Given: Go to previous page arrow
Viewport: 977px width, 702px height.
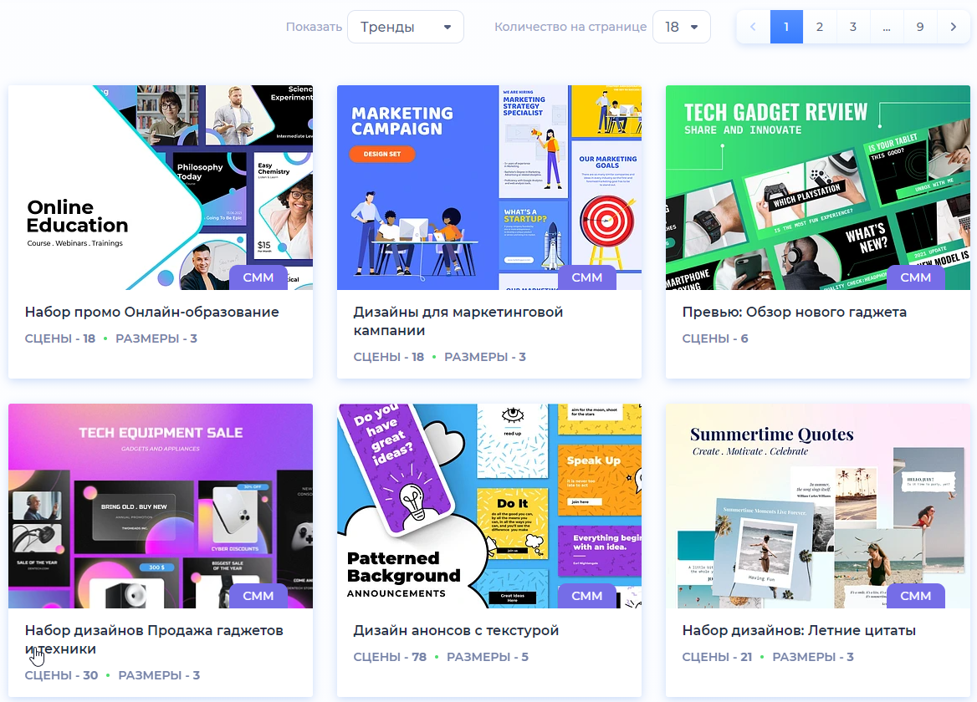Looking at the screenshot, I should (753, 27).
